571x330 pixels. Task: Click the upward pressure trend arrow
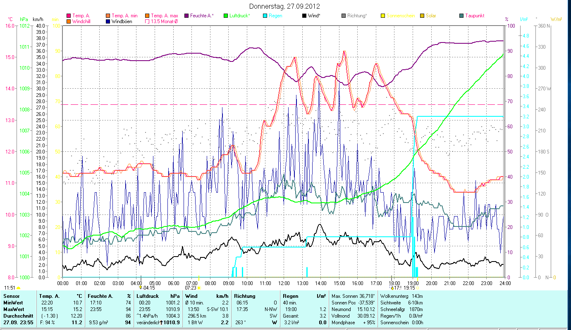click(161, 323)
